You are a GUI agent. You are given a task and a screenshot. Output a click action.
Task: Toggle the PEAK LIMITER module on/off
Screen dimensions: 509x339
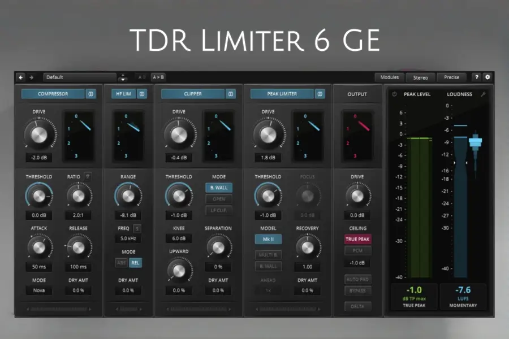[282, 94]
